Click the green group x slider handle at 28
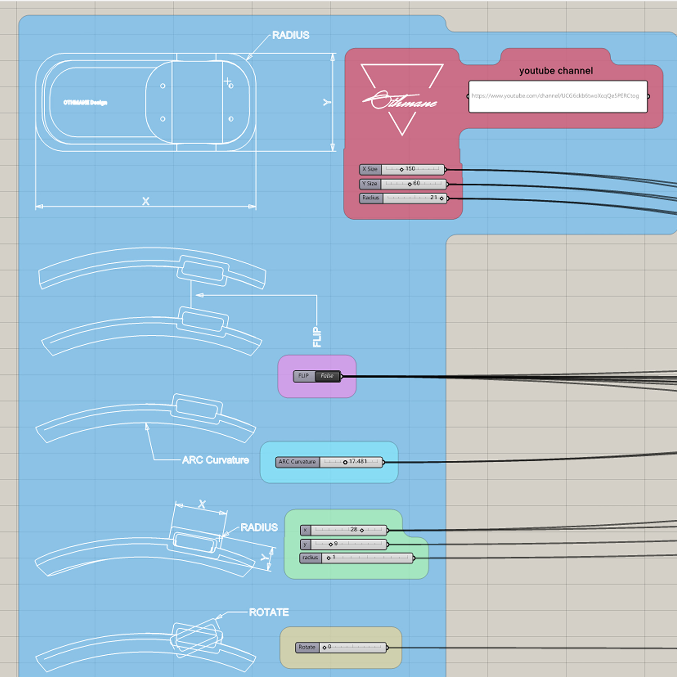 pos(362,530)
